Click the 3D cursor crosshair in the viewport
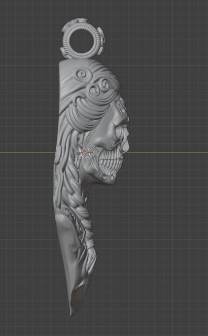This screenshot has height=336, width=208. [85, 152]
